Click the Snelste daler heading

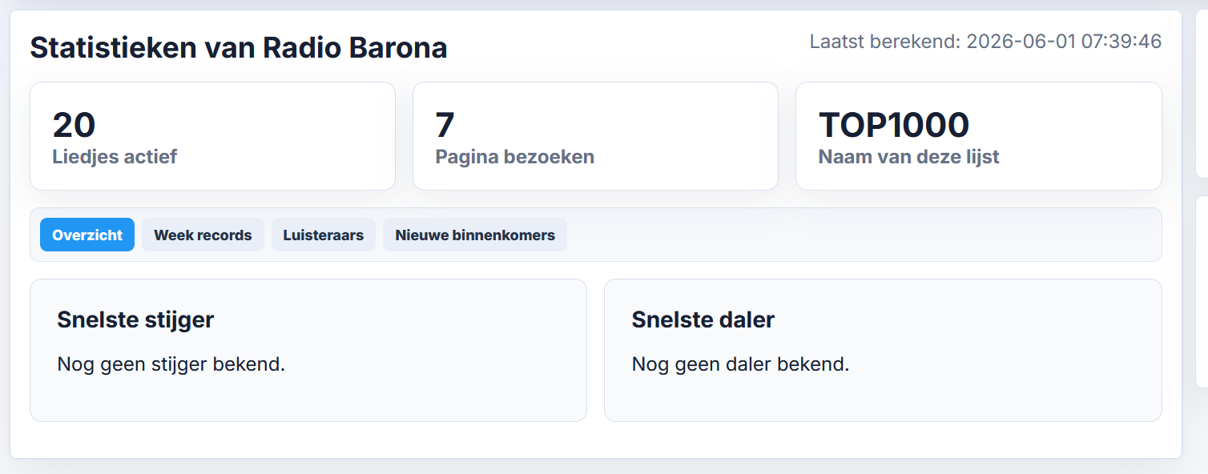[703, 319]
